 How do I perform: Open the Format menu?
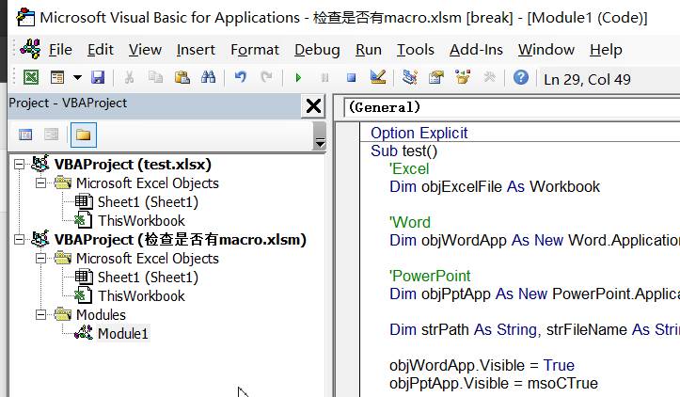pos(255,50)
